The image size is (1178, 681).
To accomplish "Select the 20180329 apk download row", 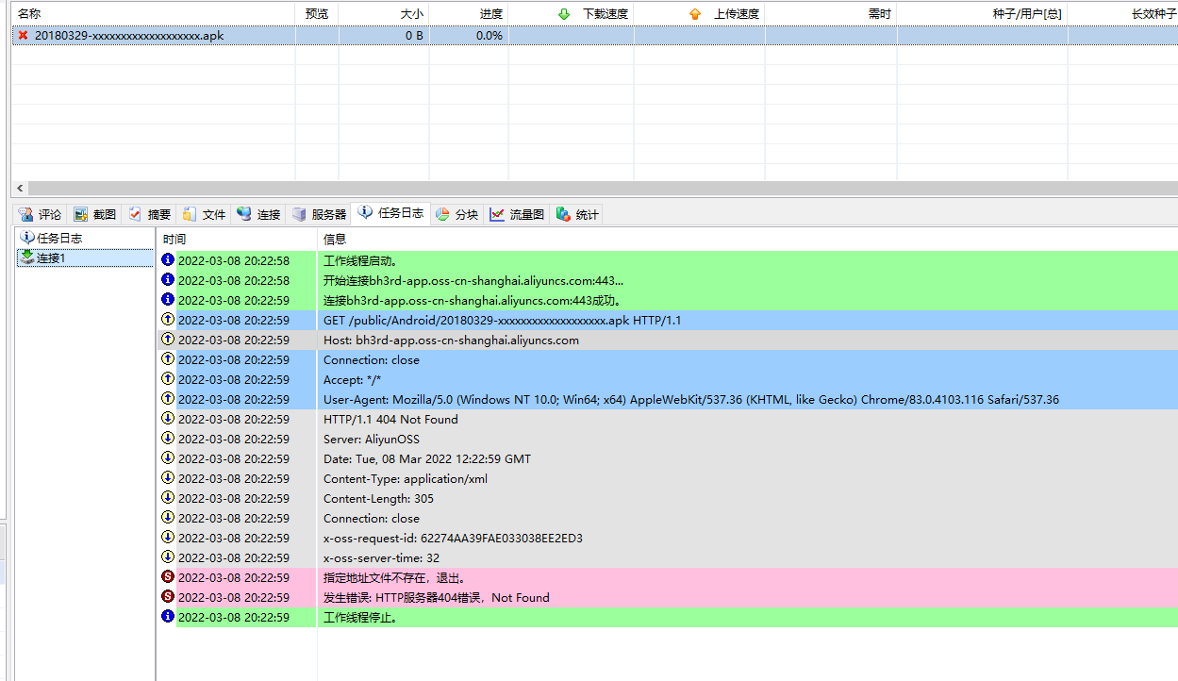I will tap(129, 36).
